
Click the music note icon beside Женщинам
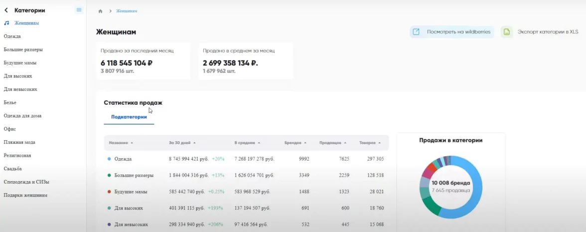click(6, 23)
